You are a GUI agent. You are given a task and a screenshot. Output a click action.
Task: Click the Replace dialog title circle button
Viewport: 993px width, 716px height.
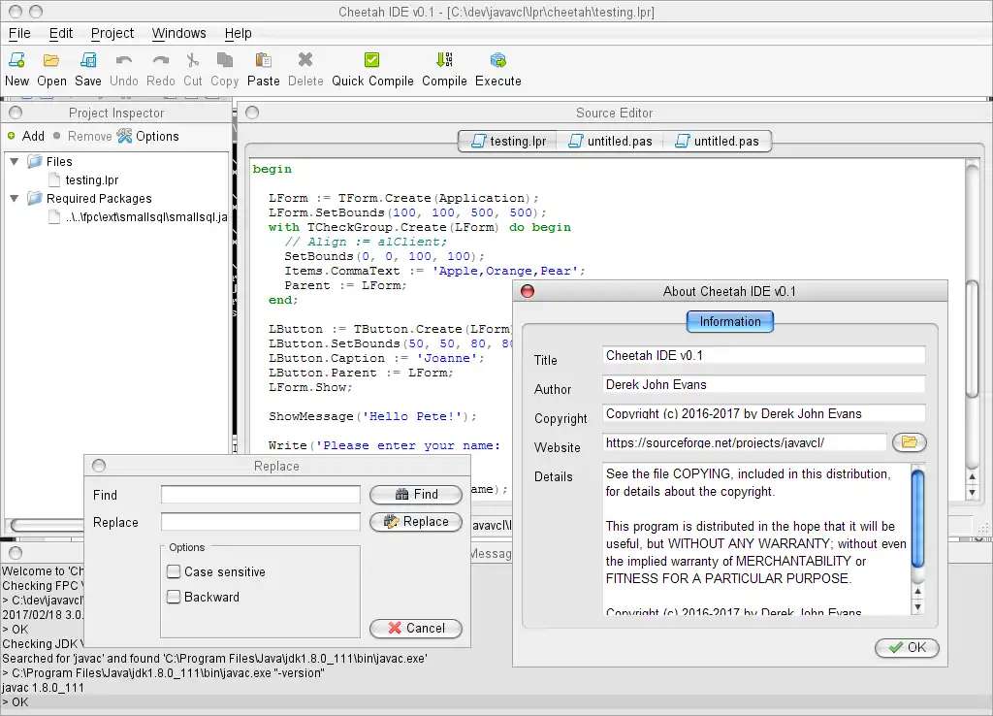coord(99,466)
